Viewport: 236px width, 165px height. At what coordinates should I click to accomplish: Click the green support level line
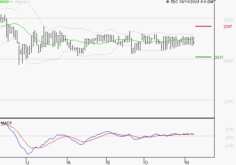[x=203, y=57]
